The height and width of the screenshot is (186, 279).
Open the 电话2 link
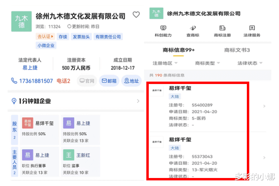[x=64, y=81]
